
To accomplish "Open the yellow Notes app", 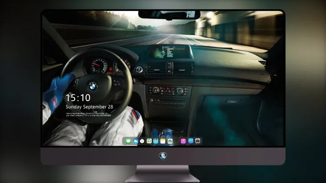I will (163, 141).
